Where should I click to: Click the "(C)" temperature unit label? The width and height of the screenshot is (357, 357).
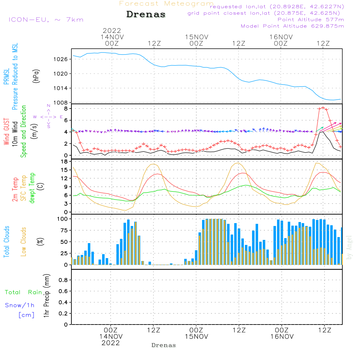[41, 187]
